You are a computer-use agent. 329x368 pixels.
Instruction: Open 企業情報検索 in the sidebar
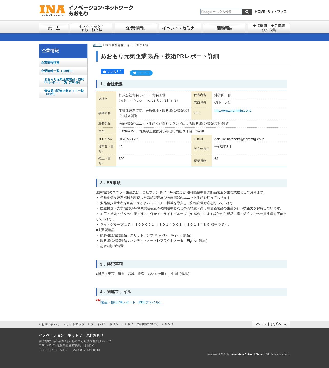click(x=63, y=62)
